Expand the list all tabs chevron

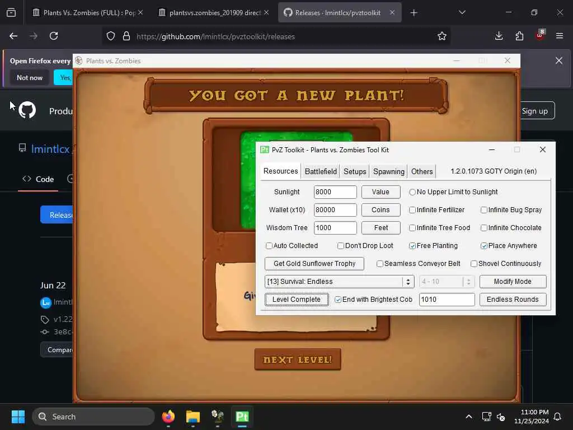(462, 13)
